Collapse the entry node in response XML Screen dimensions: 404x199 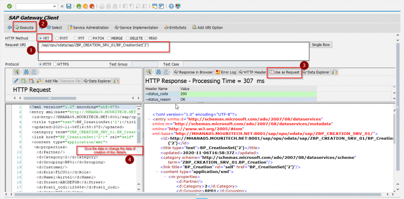(x=149, y=119)
